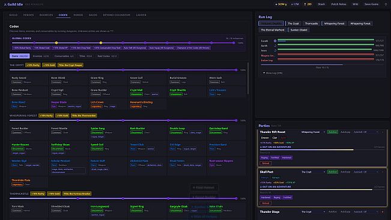Open Skull Pact dungeon dropdown
The image size is (391, 220).
click(x=313, y=172)
